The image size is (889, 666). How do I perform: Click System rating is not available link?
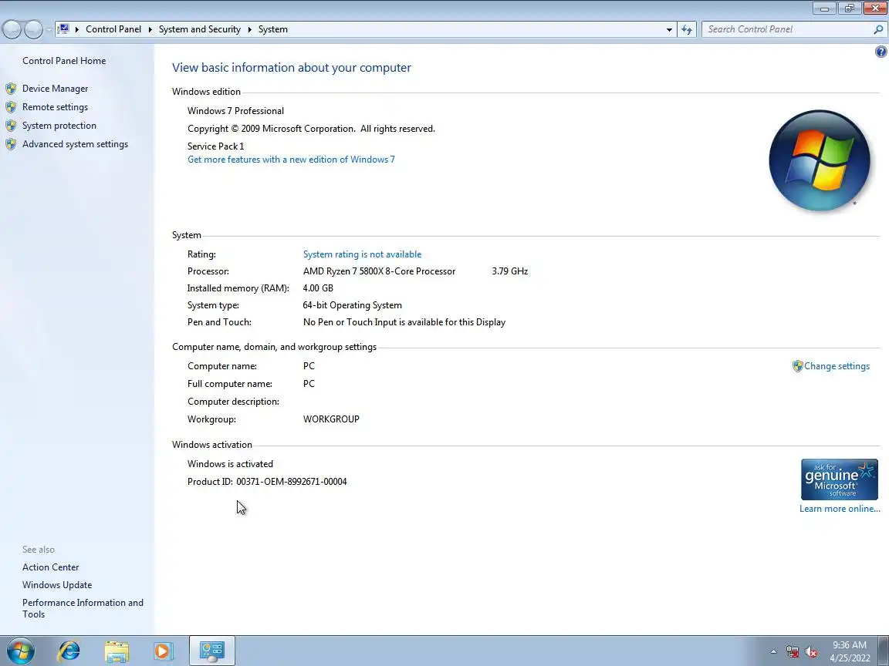[x=362, y=254]
